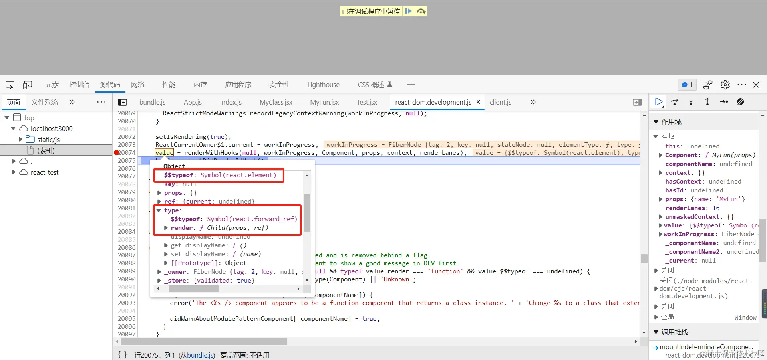Screen dimensions: 767x360
Task: Open the bundle.js file tab
Action: [152, 102]
